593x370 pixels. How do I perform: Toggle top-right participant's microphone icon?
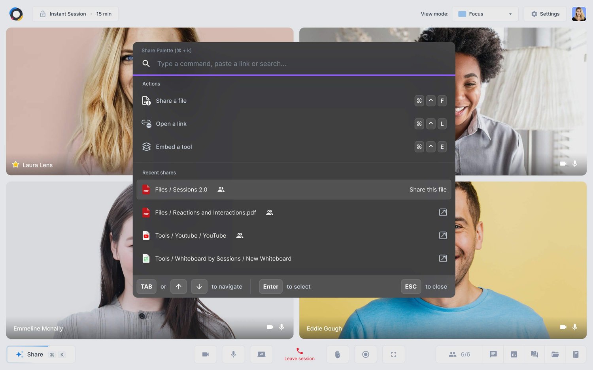point(575,163)
